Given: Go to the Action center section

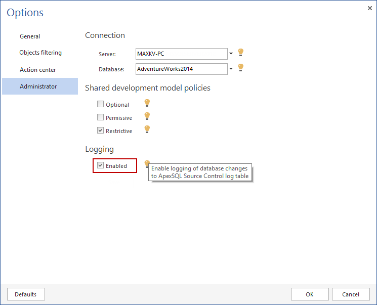Looking at the screenshot, I should pos(38,70).
